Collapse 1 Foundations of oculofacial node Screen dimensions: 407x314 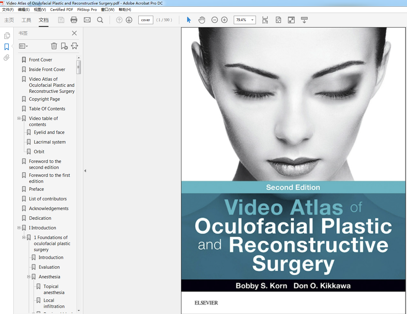[24, 238]
